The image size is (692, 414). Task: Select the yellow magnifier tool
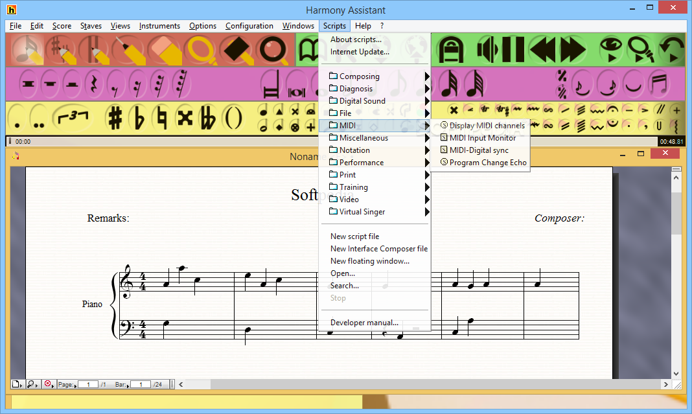201,49
